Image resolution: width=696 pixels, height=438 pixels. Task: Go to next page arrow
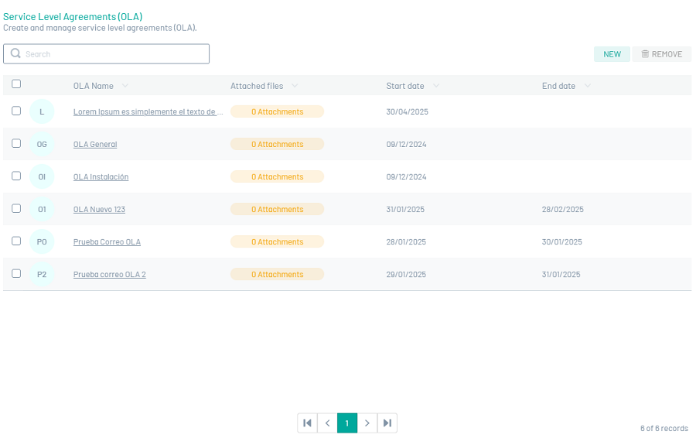(367, 423)
